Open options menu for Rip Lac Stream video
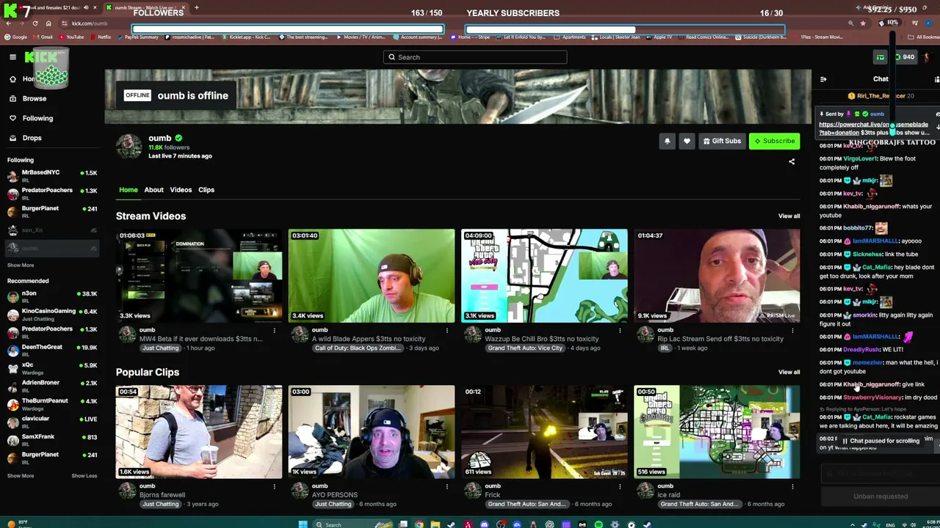This screenshot has width=940, height=528. (792, 331)
